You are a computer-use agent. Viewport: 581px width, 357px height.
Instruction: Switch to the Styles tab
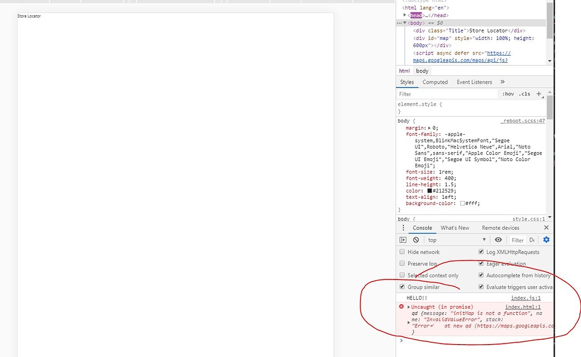[407, 82]
